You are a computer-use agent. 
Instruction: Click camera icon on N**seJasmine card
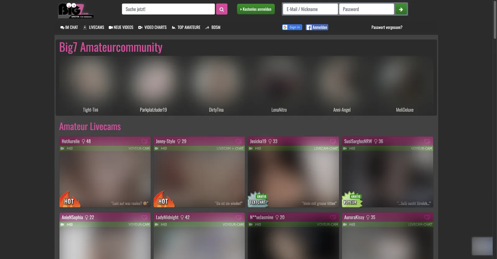(251, 225)
